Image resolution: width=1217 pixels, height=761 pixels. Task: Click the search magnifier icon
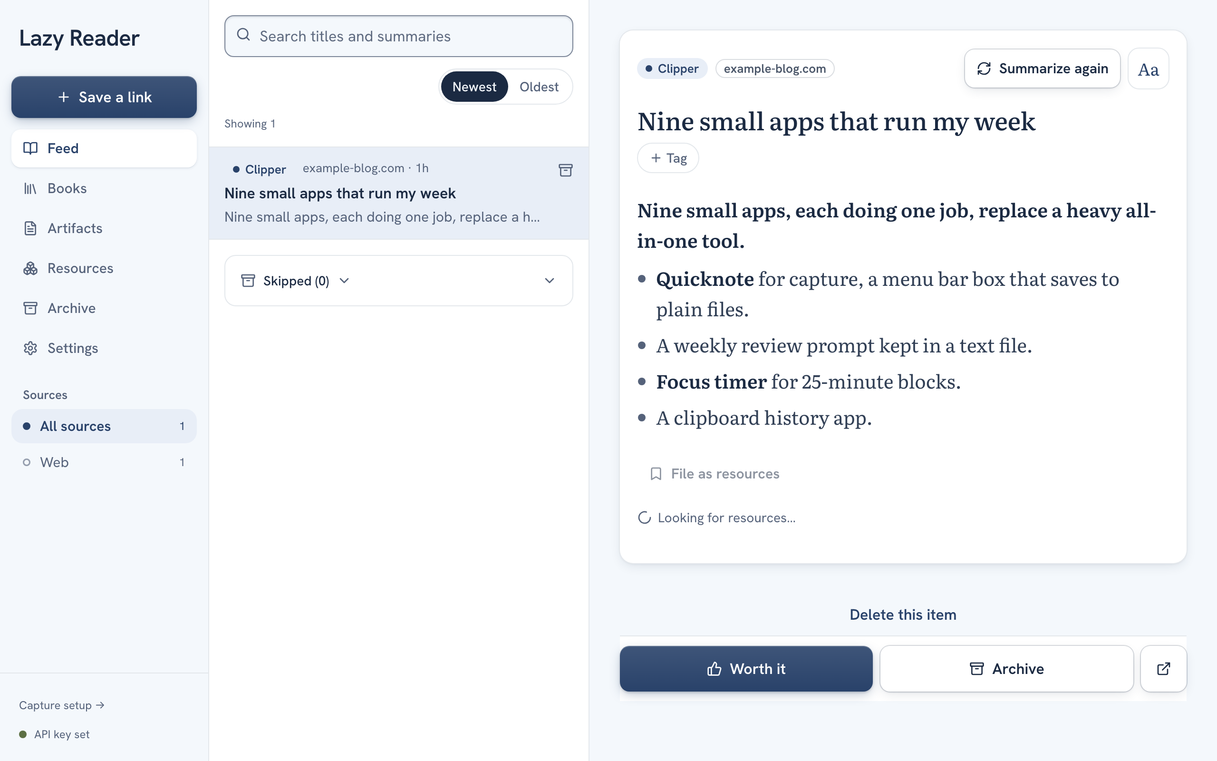[243, 35]
